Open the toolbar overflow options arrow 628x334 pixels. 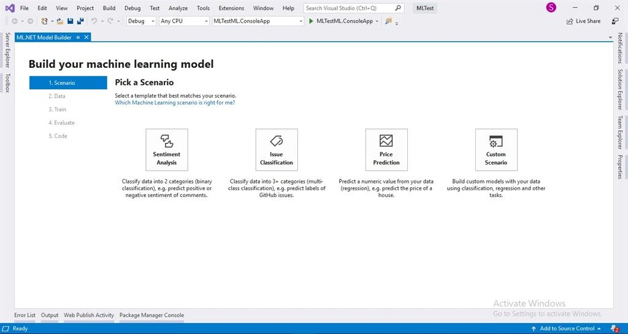pyautogui.click(x=397, y=23)
